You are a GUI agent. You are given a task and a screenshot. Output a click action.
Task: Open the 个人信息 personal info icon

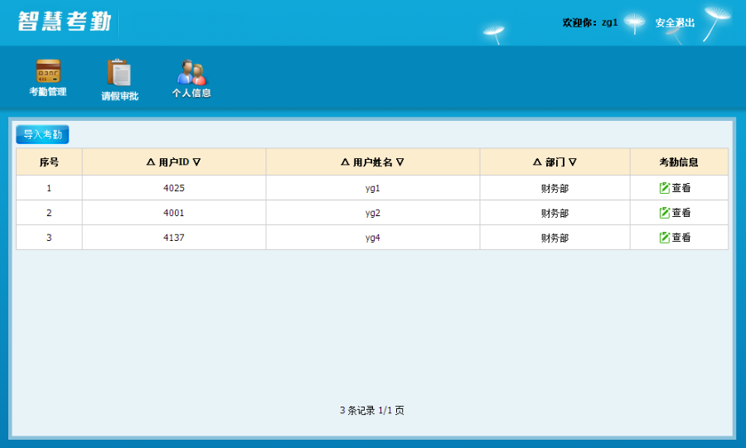[x=191, y=72]
